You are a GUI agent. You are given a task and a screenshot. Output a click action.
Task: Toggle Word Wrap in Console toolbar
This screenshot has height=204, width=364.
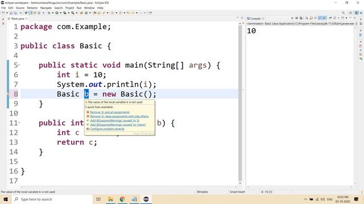[x=316, y=18]
